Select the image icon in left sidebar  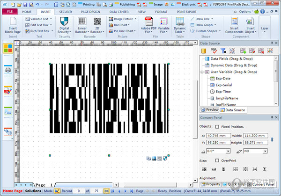(x=8, y=111)
